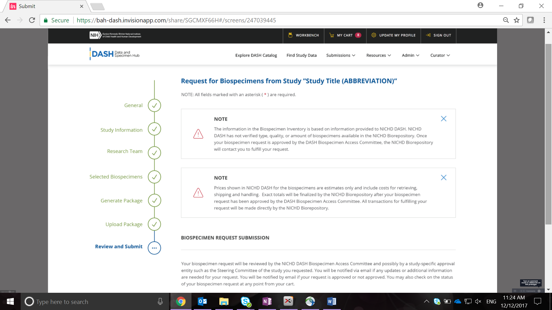552x310 pixels.
Task: Click the DASH Data and Specimen Hub logo
Action: tap(114, 54)
